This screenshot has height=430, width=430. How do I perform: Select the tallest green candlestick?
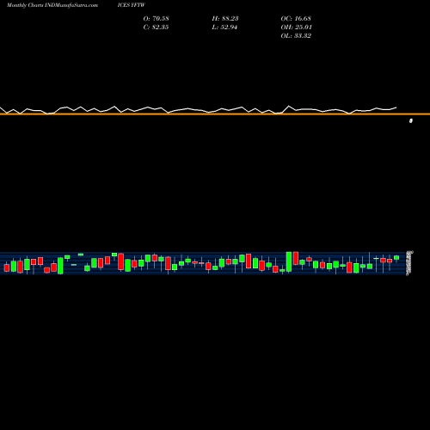click(x=289, y=261)
